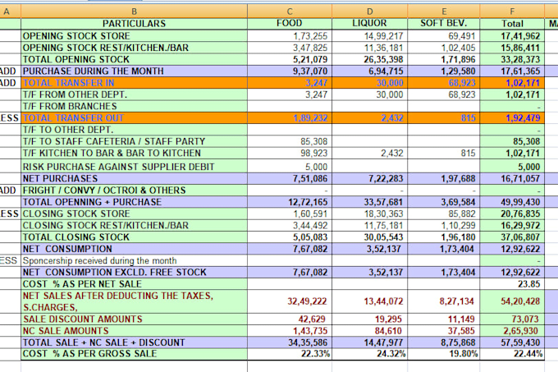The width and height of the screenshot is (558, 372).
Task: Select food purchase value 9,37,070
Action: click(x=290, y=71)
